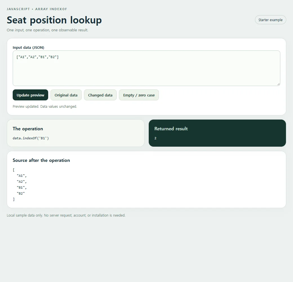Click the Starter example badge
This screenshot has height=282, width=293.
(x=270, y=20)
